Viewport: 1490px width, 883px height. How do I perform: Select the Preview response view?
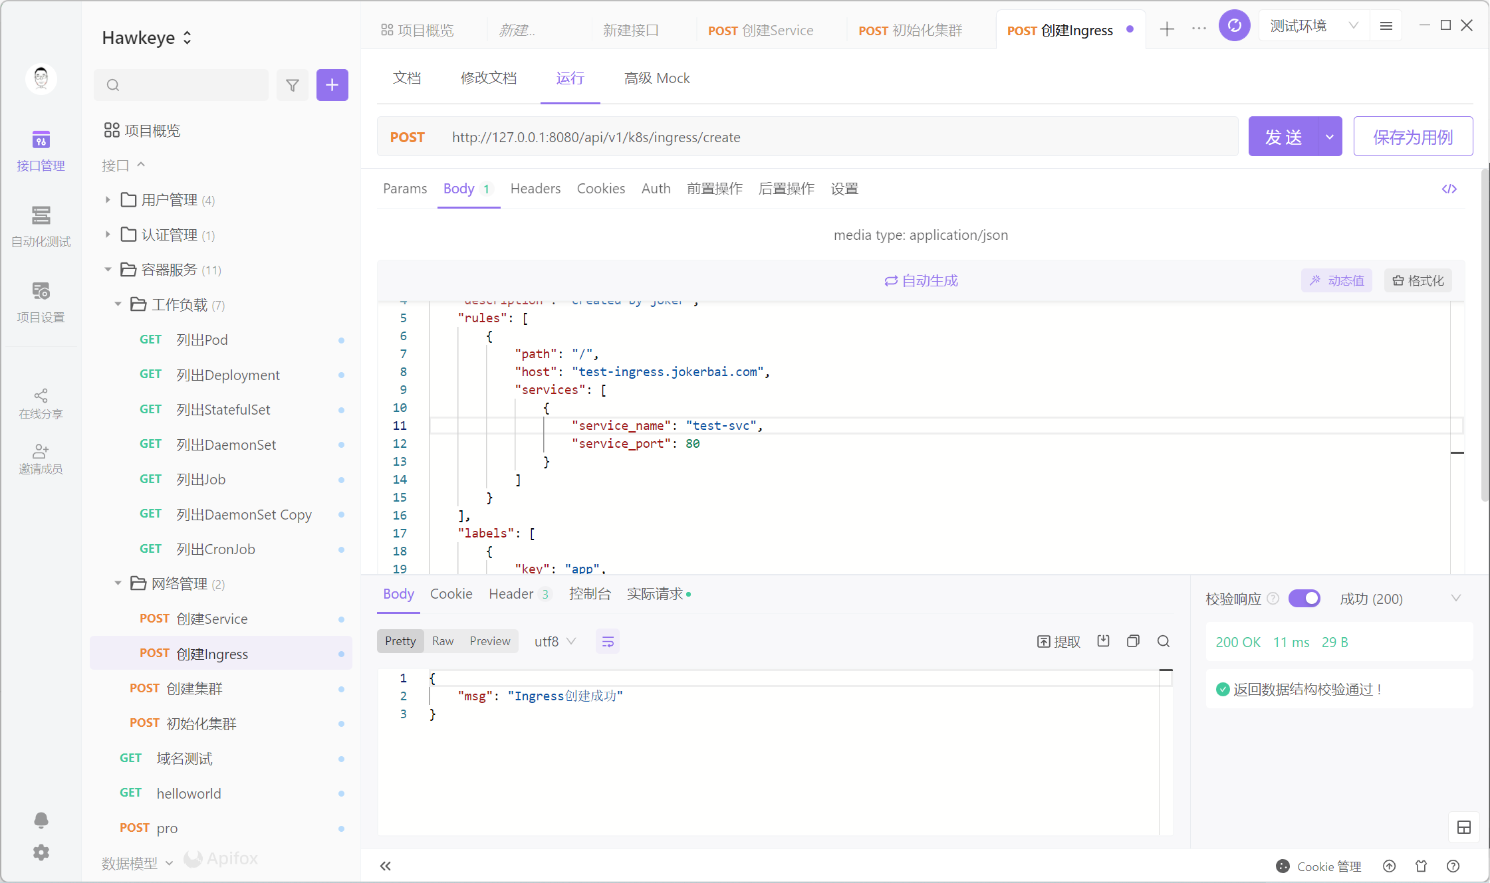(x=490, y=641)
